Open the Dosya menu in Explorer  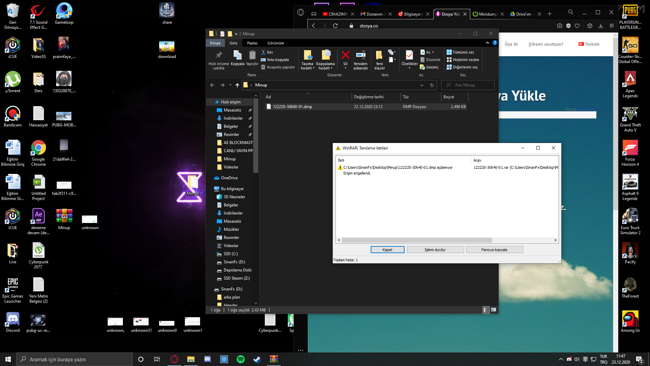pyautogui.click(x=215, y=43)
